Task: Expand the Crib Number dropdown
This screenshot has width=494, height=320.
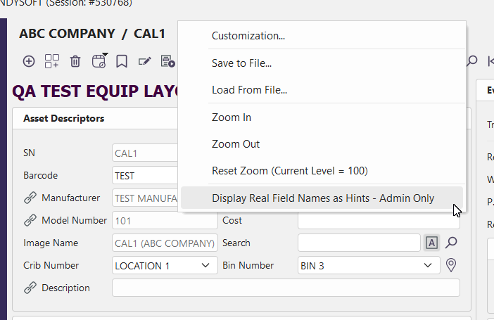Action: point(205,265)
